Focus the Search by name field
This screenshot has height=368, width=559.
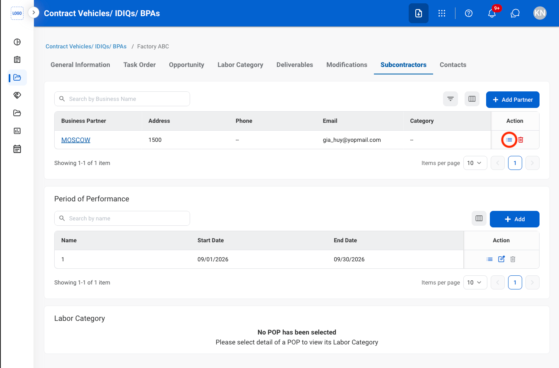click(122, 218)
